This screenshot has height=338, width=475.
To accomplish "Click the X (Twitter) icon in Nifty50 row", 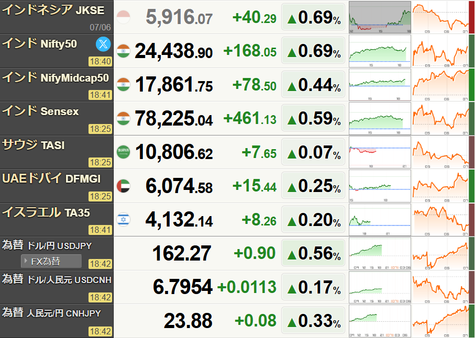I will click(103, 44).
